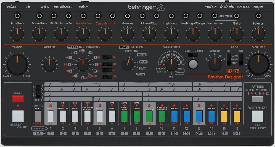The height and width of the screenshot is (147, 275).
Task: Click the large Volume knob
Action: 258,64
